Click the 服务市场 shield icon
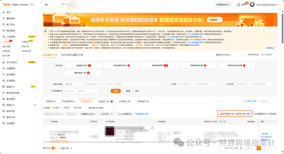Image resolution: width=284 pixels, height=154 pixels. tap(4, 117)
